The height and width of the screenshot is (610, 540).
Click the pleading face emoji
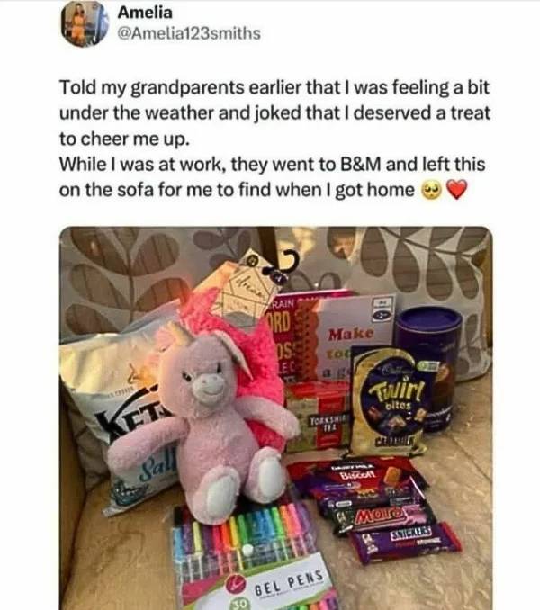click(x=431, y=190)
